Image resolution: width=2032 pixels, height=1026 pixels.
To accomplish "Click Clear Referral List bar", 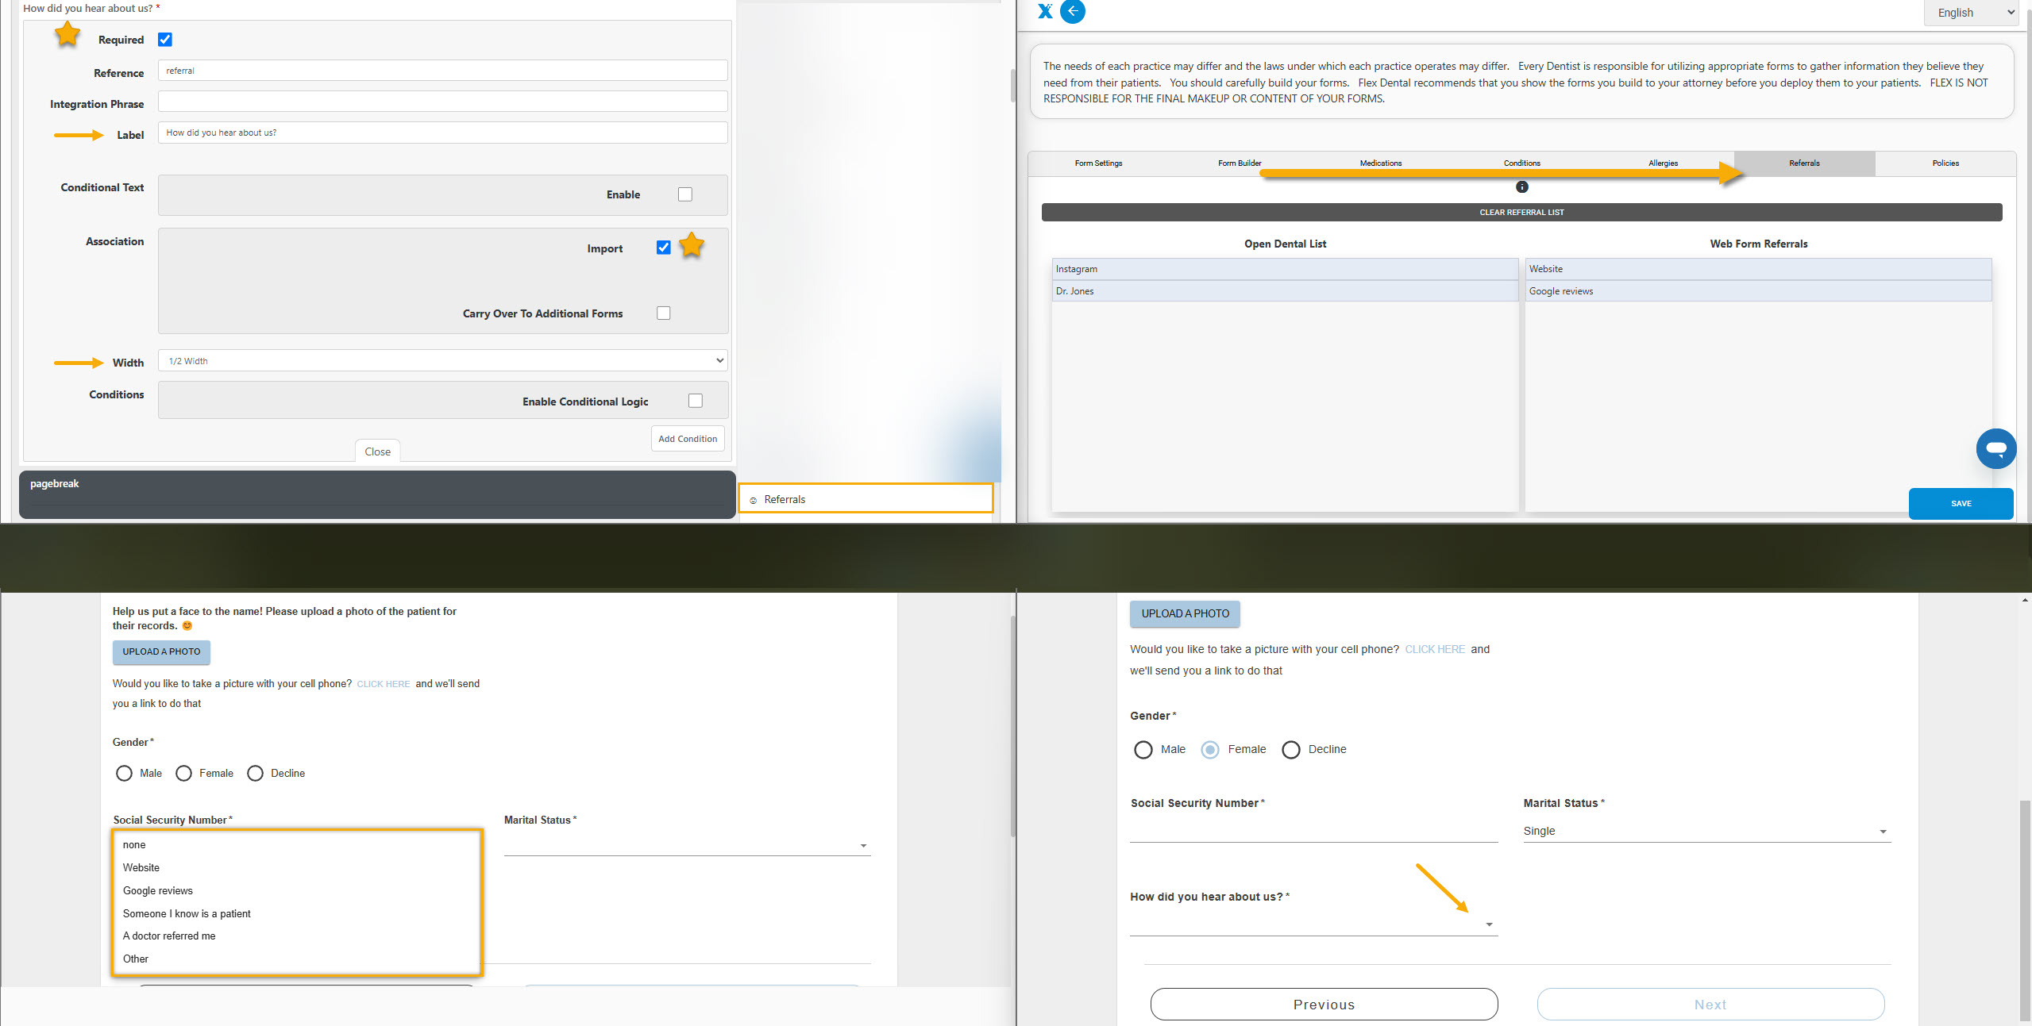I will [x=1521, y=213].
